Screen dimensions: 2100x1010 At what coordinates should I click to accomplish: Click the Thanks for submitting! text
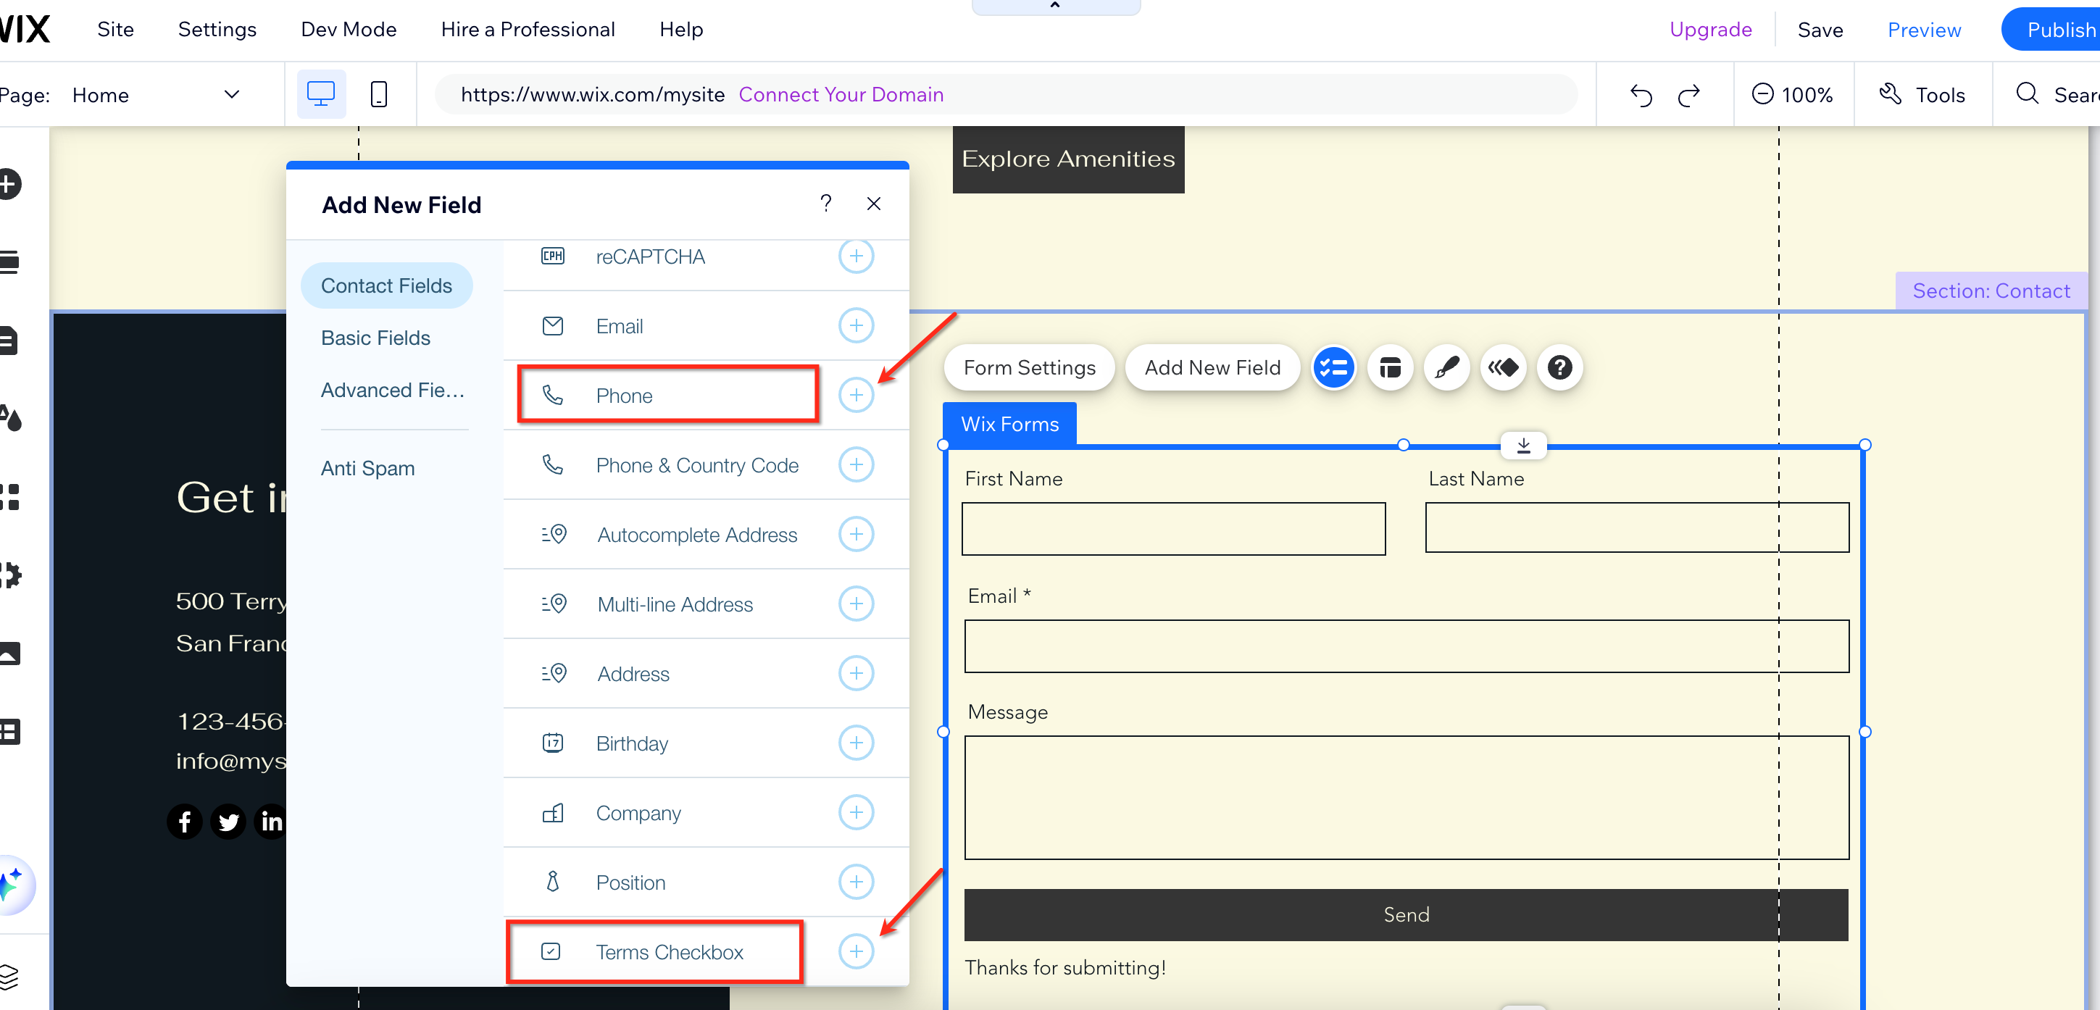[x=1064, y=967]
